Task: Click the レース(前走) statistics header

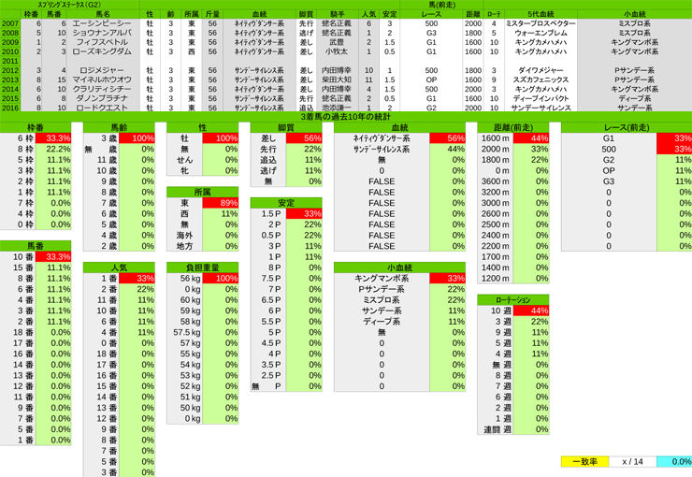Action: (x=627, y=128)
